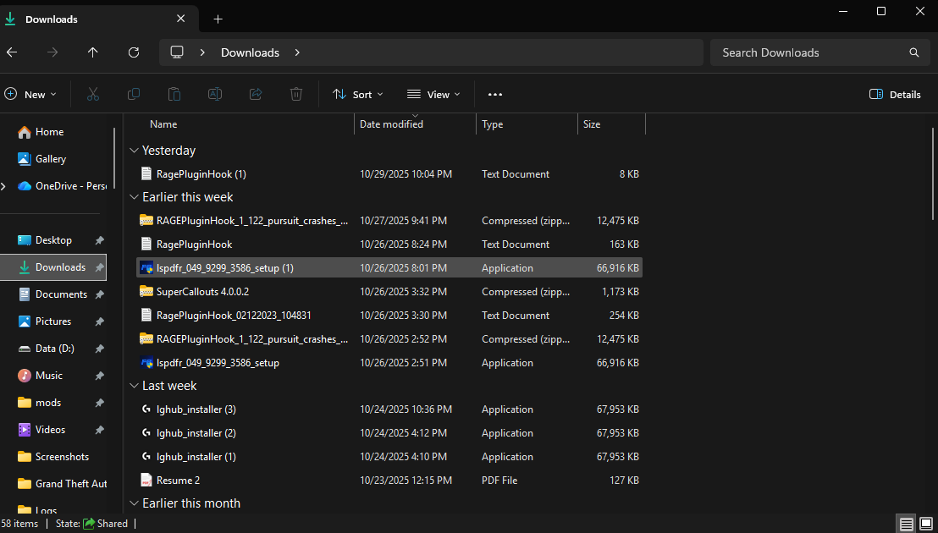Open the See more ellipsis menu
Screen dimensions: 938x533
[495, 94]
